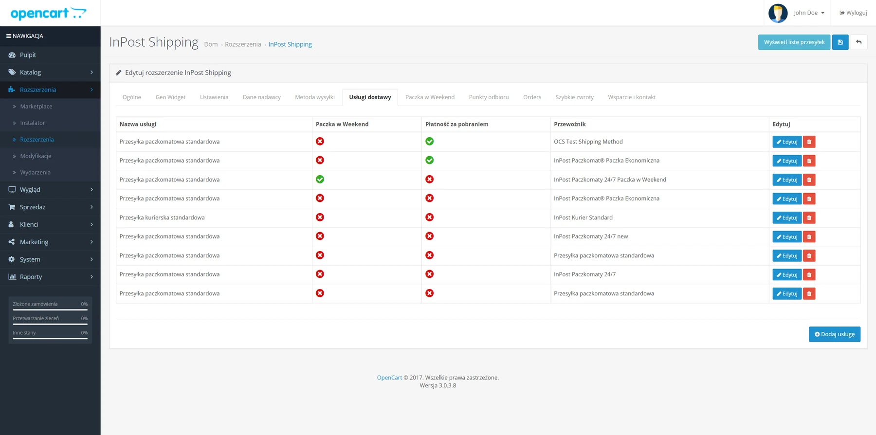Click the Sprzedaż shopping cart icon

point(12,207)
